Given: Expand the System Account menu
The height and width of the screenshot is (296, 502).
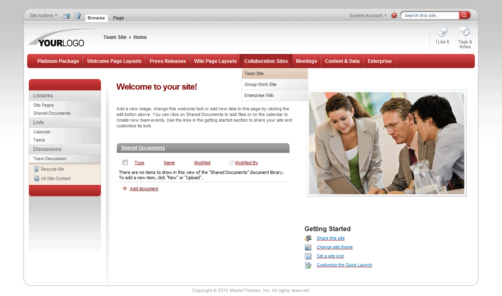Looking at the screenshot, I should (x=367, y=15).
